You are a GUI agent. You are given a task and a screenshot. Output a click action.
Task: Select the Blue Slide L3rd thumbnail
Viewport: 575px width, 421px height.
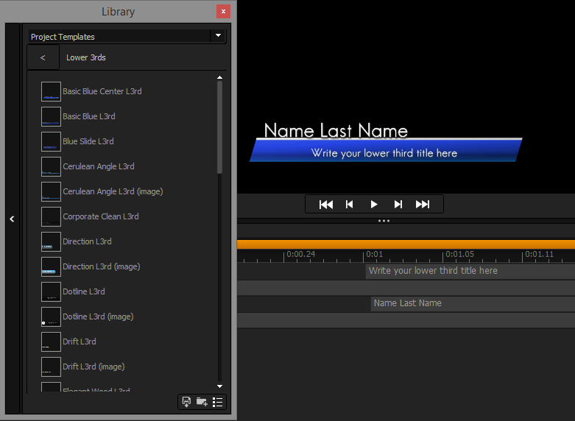tap(51, 141)
